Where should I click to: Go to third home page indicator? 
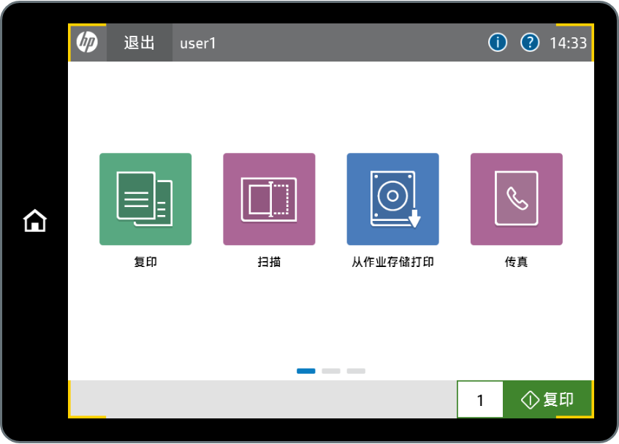(x=356, y=371)
